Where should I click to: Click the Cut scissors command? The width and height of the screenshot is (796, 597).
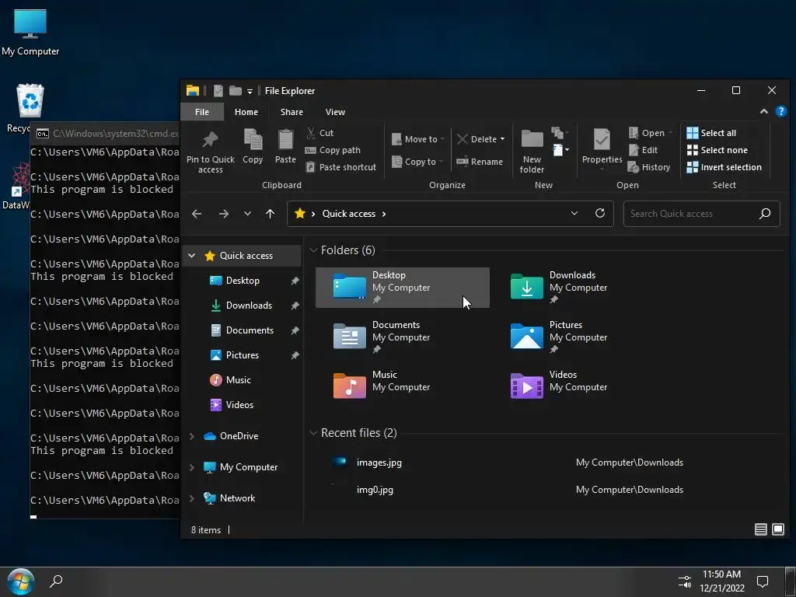coord(319,133)
